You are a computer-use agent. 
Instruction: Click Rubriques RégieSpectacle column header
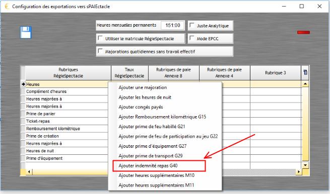pyautogui.click(x=68, y=73)
